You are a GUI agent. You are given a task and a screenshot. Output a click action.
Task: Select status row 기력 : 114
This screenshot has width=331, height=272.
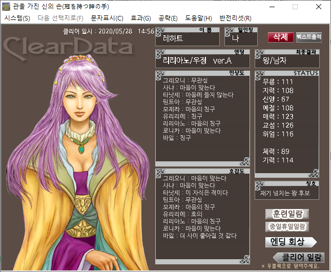pos(278,160)
